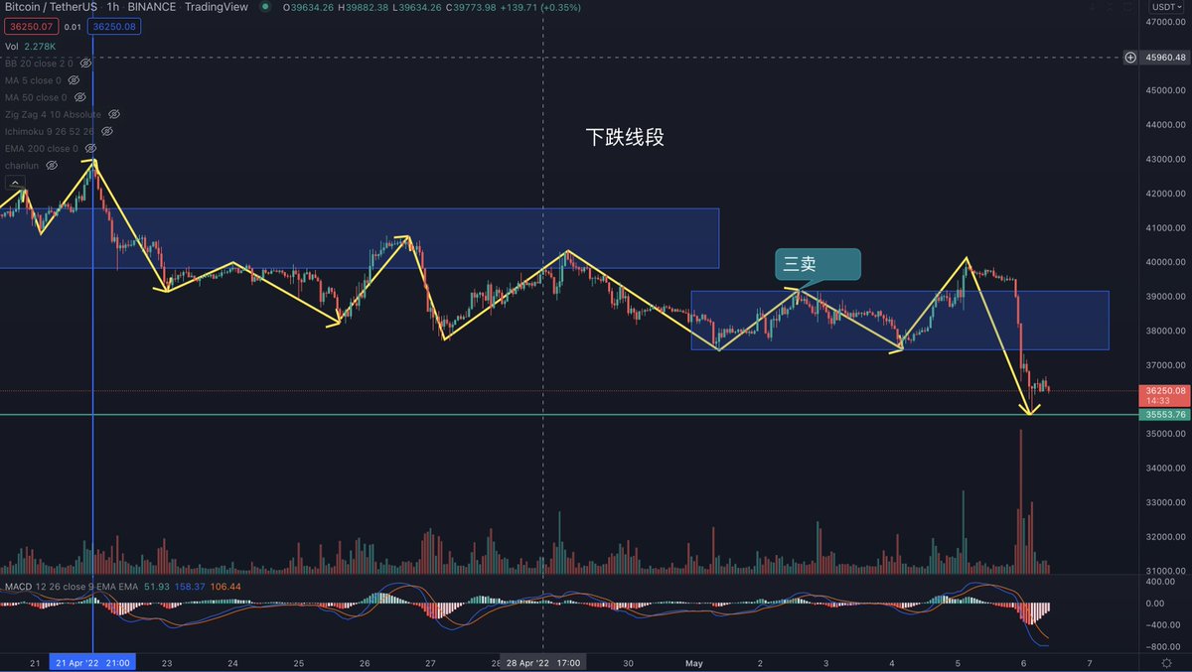Click the 47000.00 price axis label
Image resolution: width=1192 pixels, height=672 pixels.
point(1167,21)
